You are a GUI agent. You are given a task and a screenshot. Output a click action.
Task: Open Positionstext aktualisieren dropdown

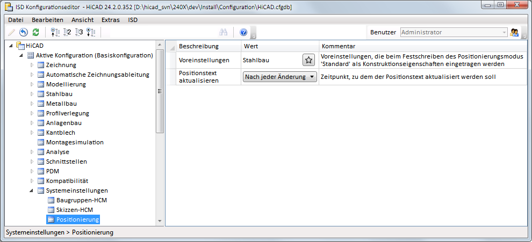[280, 77]
